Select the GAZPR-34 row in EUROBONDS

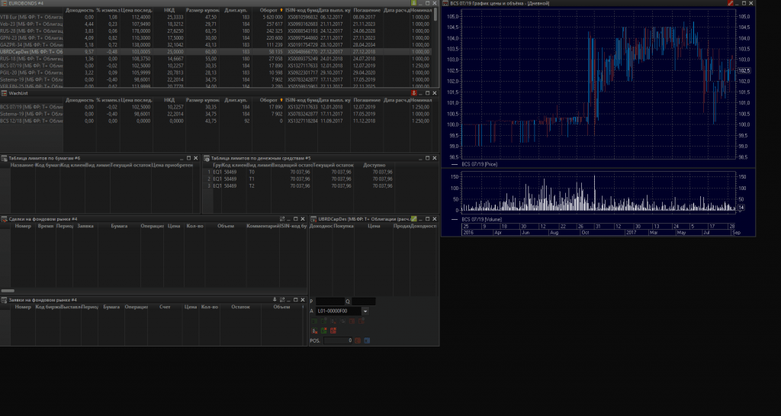217,45
